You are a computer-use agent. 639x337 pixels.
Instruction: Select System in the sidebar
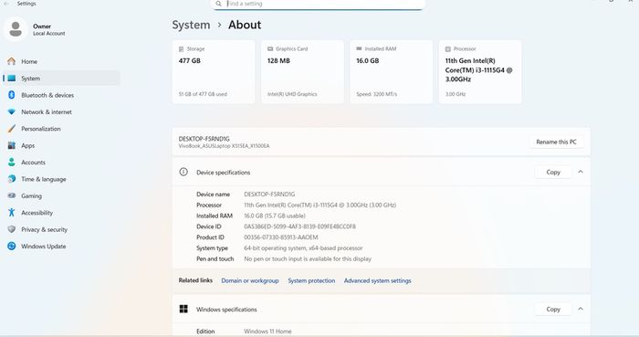pos(61,79)
